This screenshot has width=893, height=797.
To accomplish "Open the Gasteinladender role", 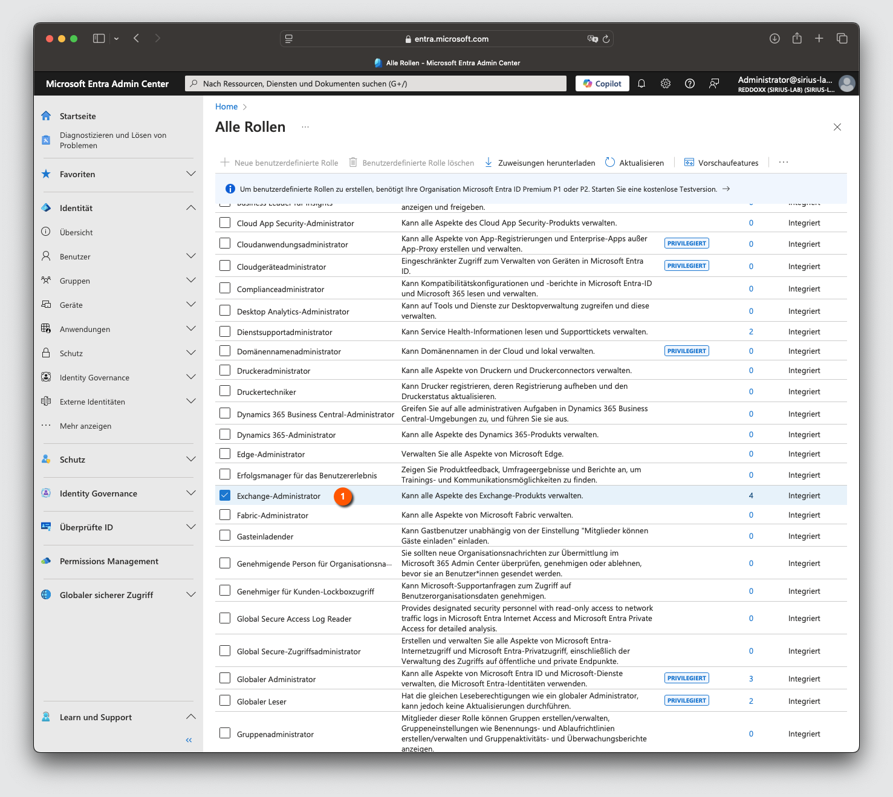I will pos(265,536).
